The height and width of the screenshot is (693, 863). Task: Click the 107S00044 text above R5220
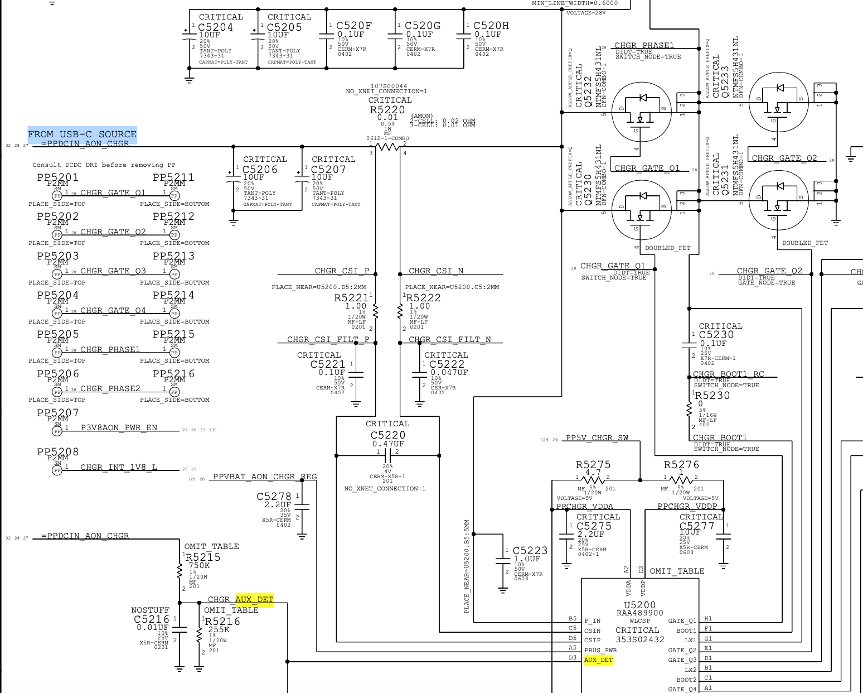[389, 86]
